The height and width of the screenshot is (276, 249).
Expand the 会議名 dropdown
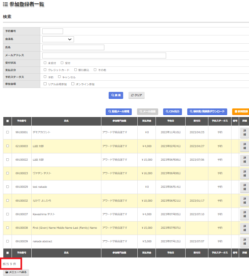coord(58,39)
